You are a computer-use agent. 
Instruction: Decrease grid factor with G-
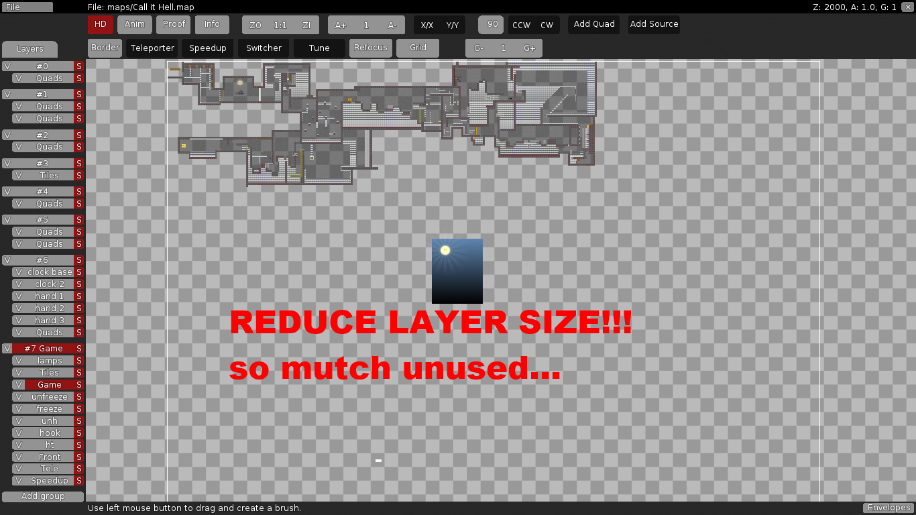pyautogui.click(x=479, y=48)
